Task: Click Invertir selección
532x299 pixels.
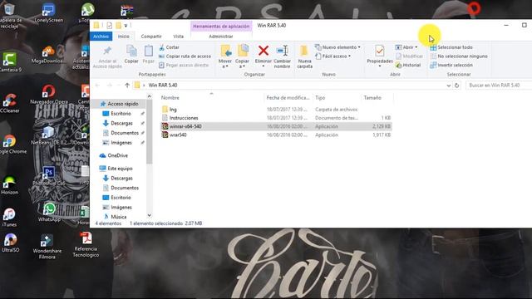Action: [x=451, y=65]
